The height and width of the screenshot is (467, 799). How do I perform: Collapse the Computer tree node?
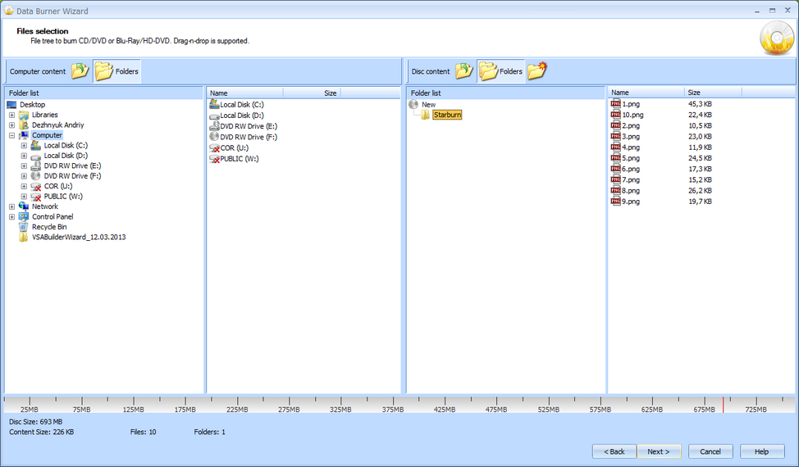click(11, 135)
